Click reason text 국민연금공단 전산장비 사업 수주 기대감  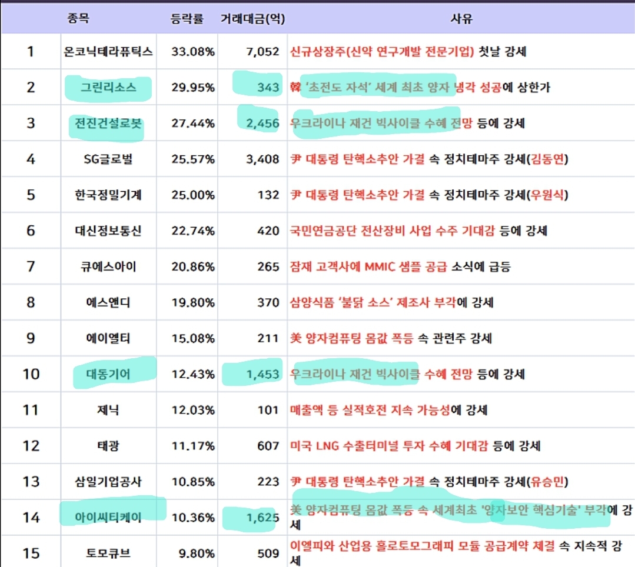pos(393,231)
